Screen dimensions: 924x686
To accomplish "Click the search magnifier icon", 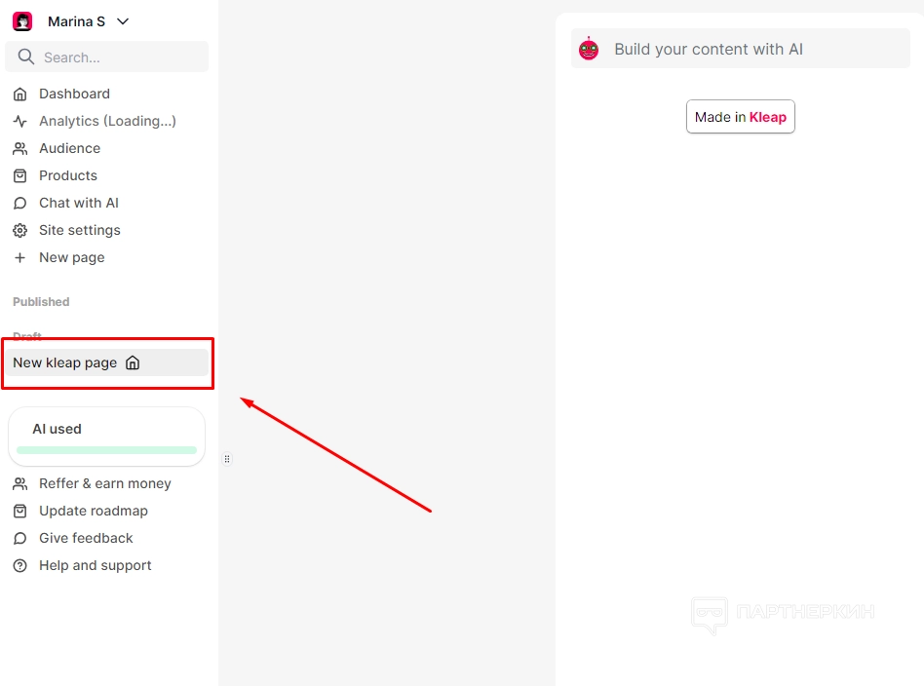I will [x=26, y=57].
